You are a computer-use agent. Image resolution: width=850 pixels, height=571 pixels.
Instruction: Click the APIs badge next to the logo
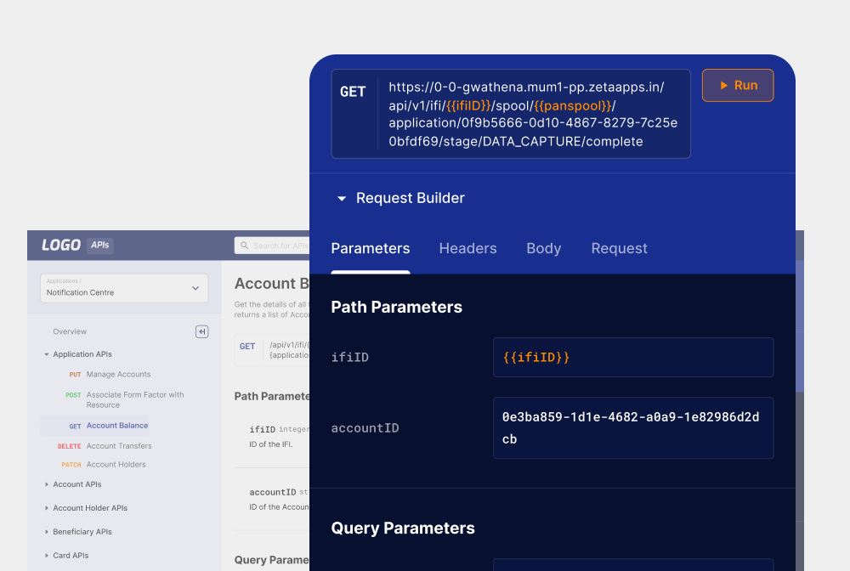[x=99, y=245]
